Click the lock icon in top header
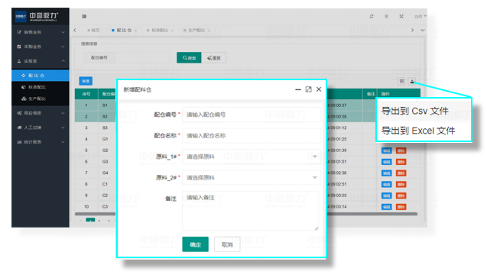Viewport: 487px width, 278px height. (x=386, y=17)
